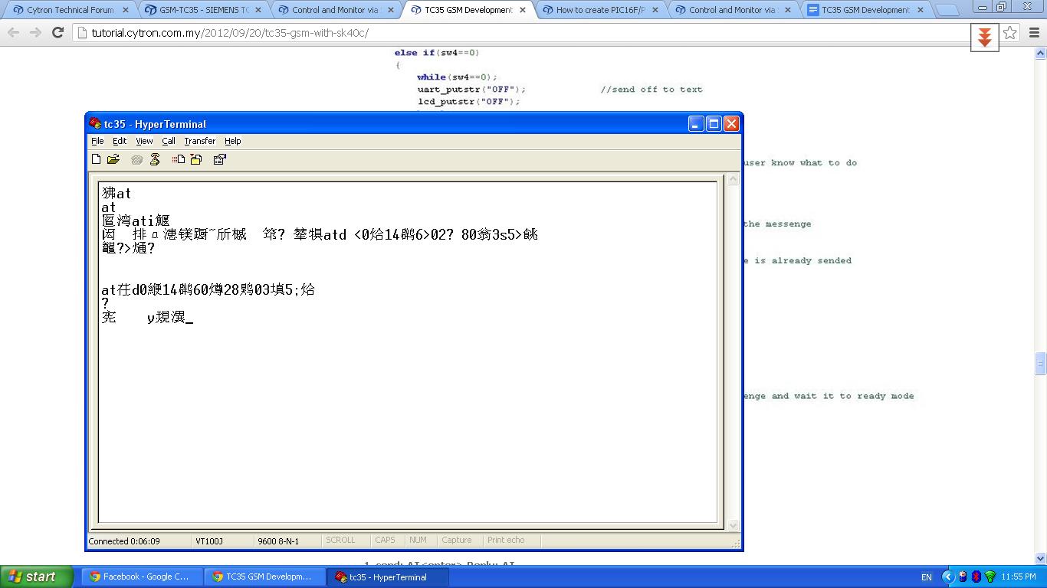The width and height of the screenshot is (1047, 588).
Task: Click Chrome page scrollbar up arrow
Action: coord(1041,54)
